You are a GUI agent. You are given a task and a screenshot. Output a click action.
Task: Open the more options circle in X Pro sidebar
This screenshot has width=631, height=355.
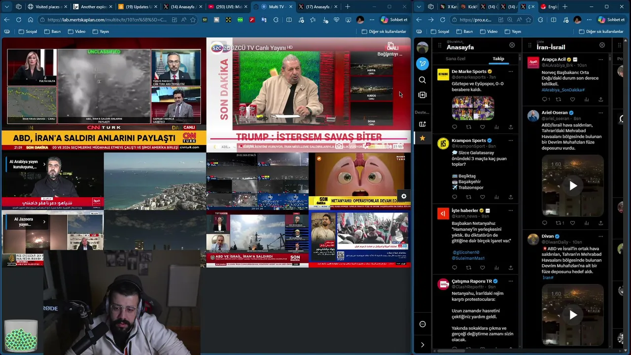[422, 324]
